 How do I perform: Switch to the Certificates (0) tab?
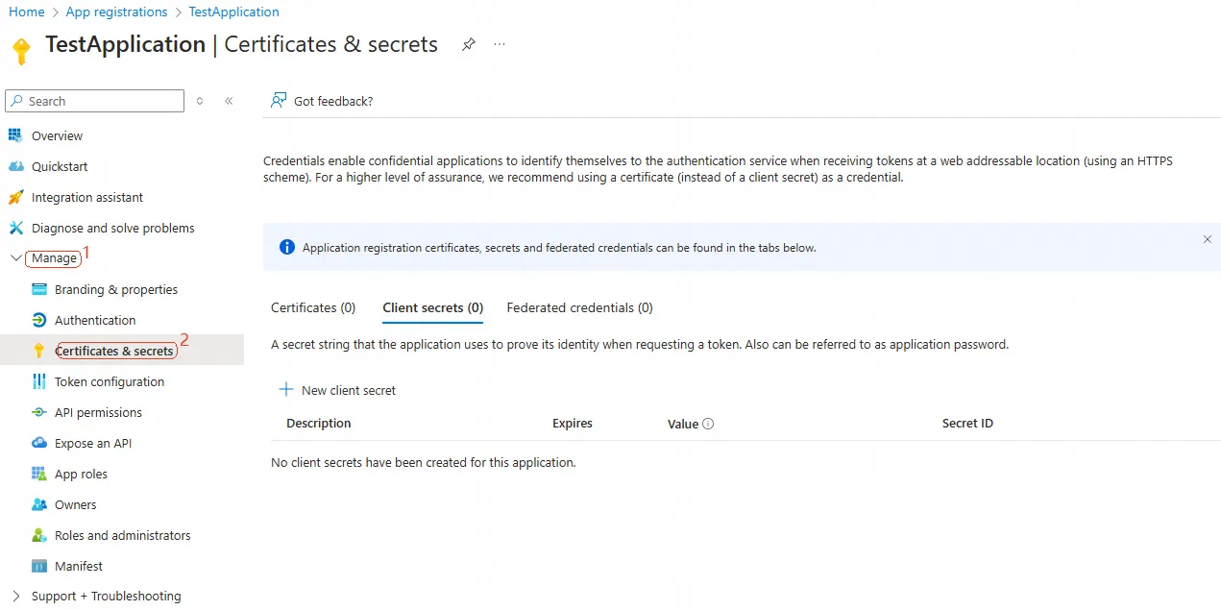(x=313, y=307)
